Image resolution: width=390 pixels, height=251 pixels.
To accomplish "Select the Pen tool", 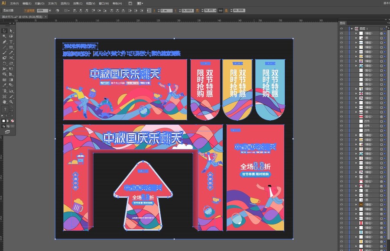I will pos(4,42).
